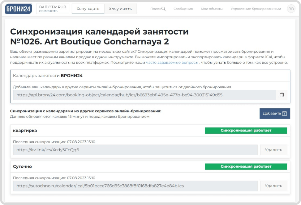
Task: Open Мои объекты in top navigation
Action: click(x=212, y=9)
